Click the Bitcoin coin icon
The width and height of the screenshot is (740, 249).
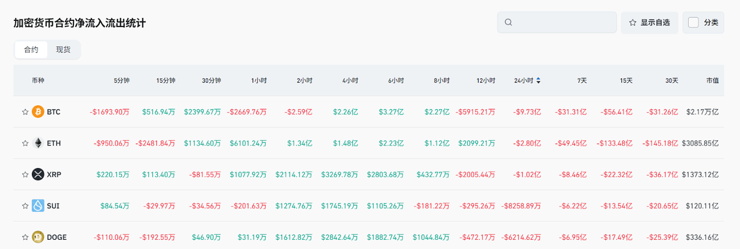(x=38, y=112)
